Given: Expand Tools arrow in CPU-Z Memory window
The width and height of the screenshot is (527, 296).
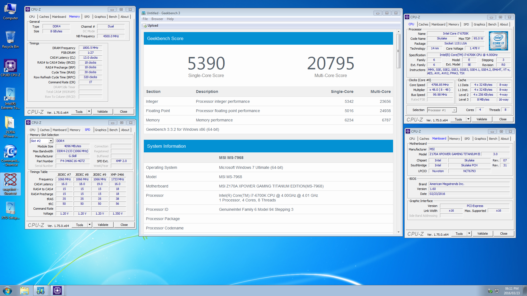Looking at the screenshot, I should 89,112.
